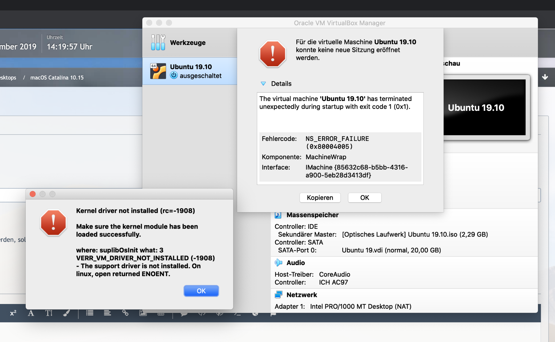Click the 'Make sure the kernel module has been loaded successfully.' text

point(137,231)
